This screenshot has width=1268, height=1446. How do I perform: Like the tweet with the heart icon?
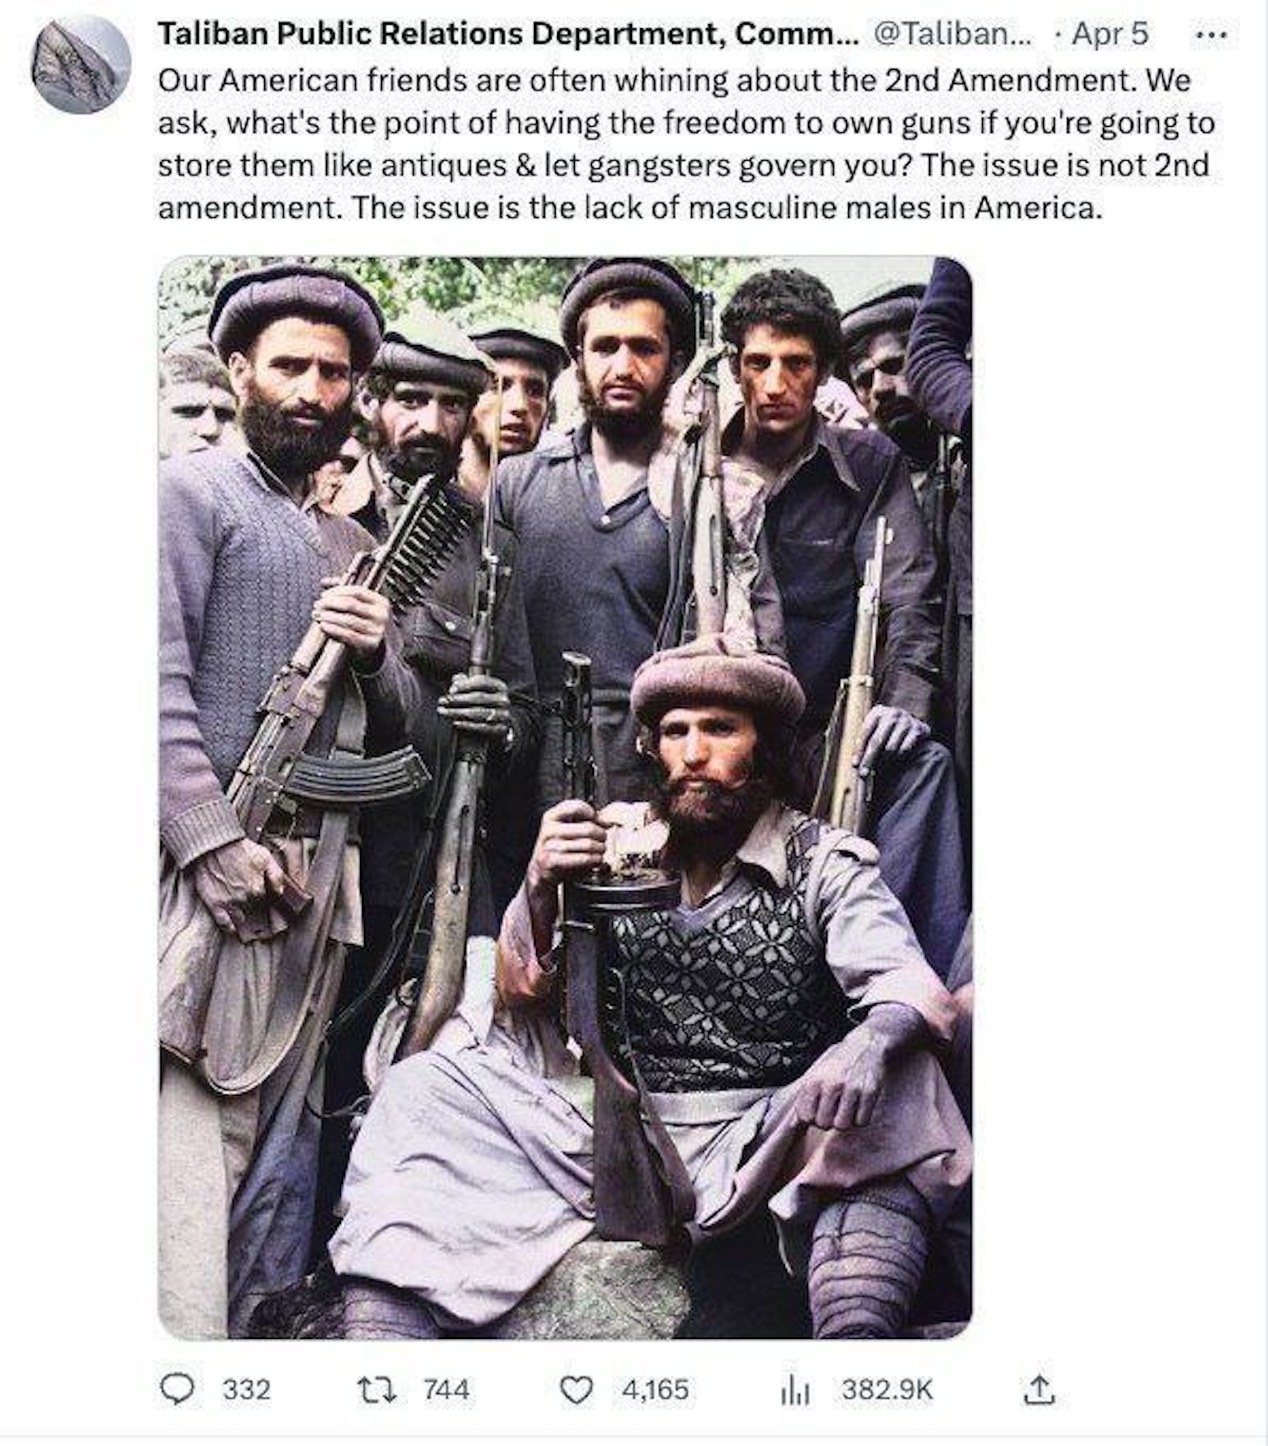point(576,1390)
